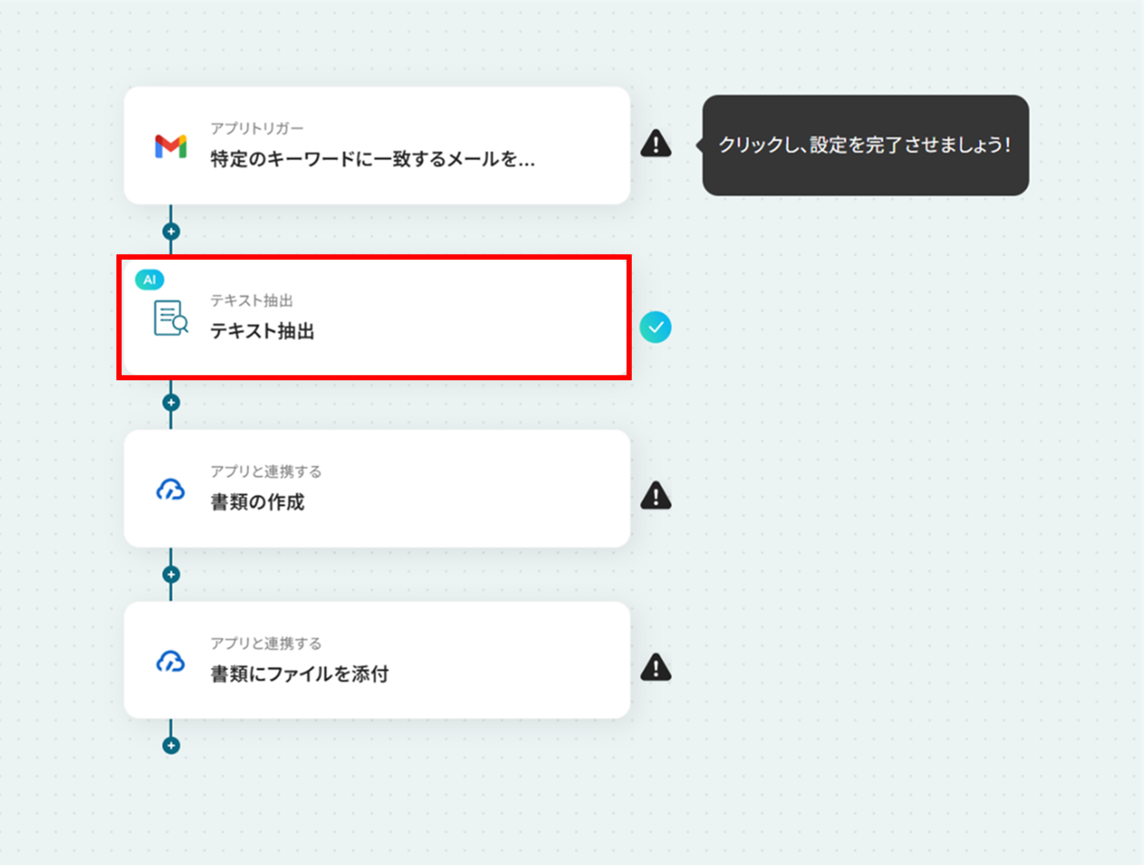Image resolution: width=1144 pixels, height=865 pixels.
Task: Click the cloud icon in the 書類にファイルを添付 card
Action: 170,661
